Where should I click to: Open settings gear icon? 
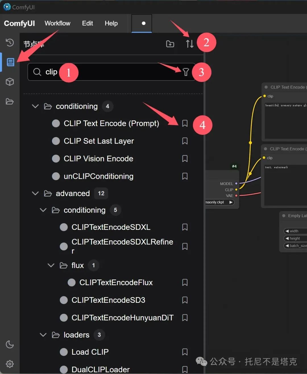click(x=10, y=364)
